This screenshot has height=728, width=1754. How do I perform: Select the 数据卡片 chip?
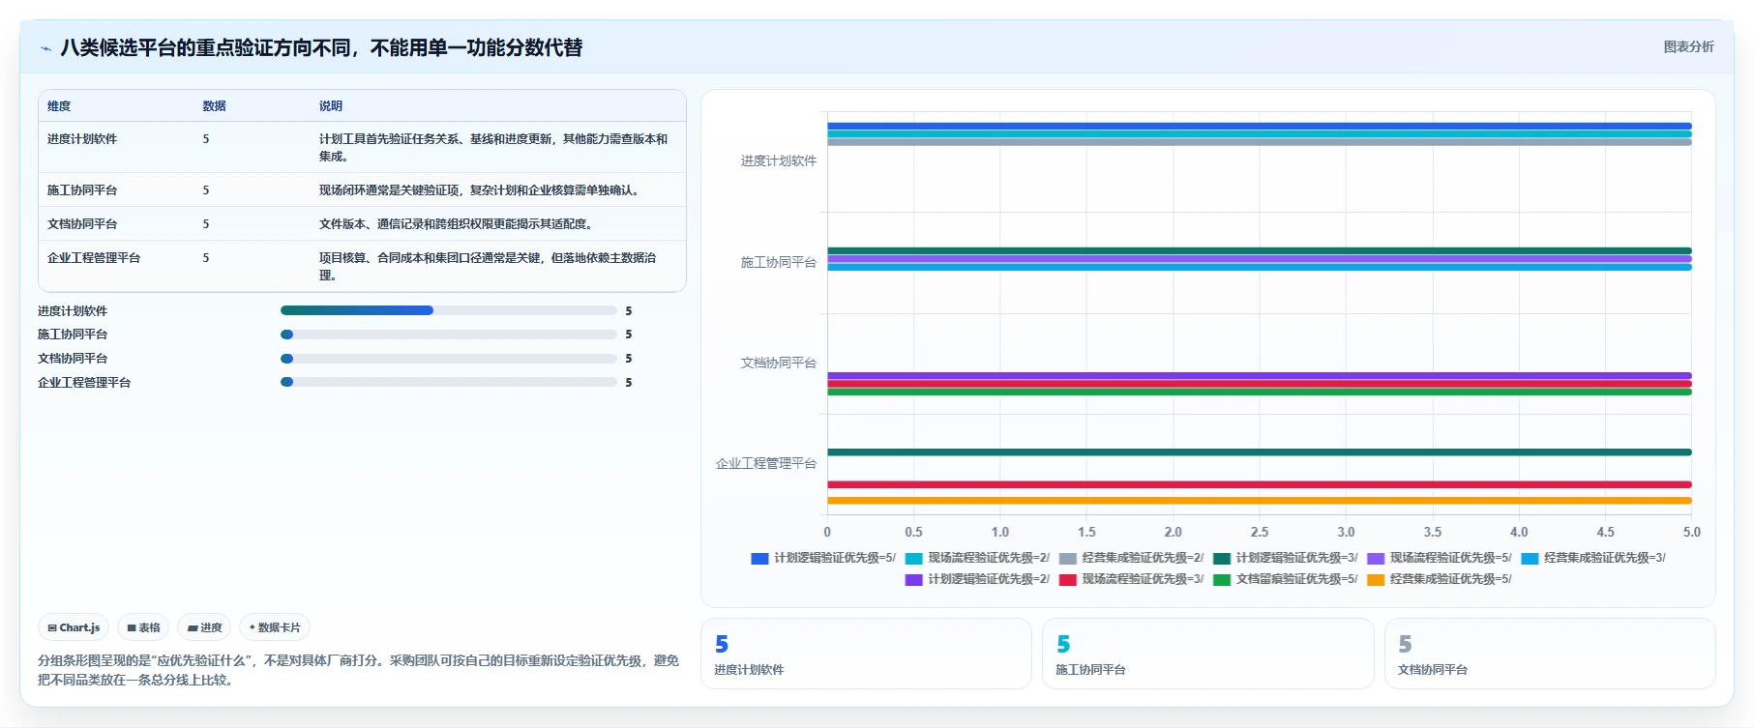pyautogui.click(x=275, y=627)
